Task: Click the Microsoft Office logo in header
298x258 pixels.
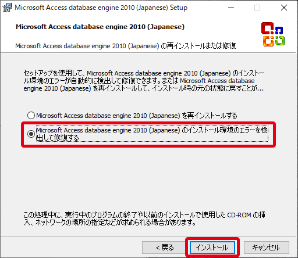Action: (273, 34)
